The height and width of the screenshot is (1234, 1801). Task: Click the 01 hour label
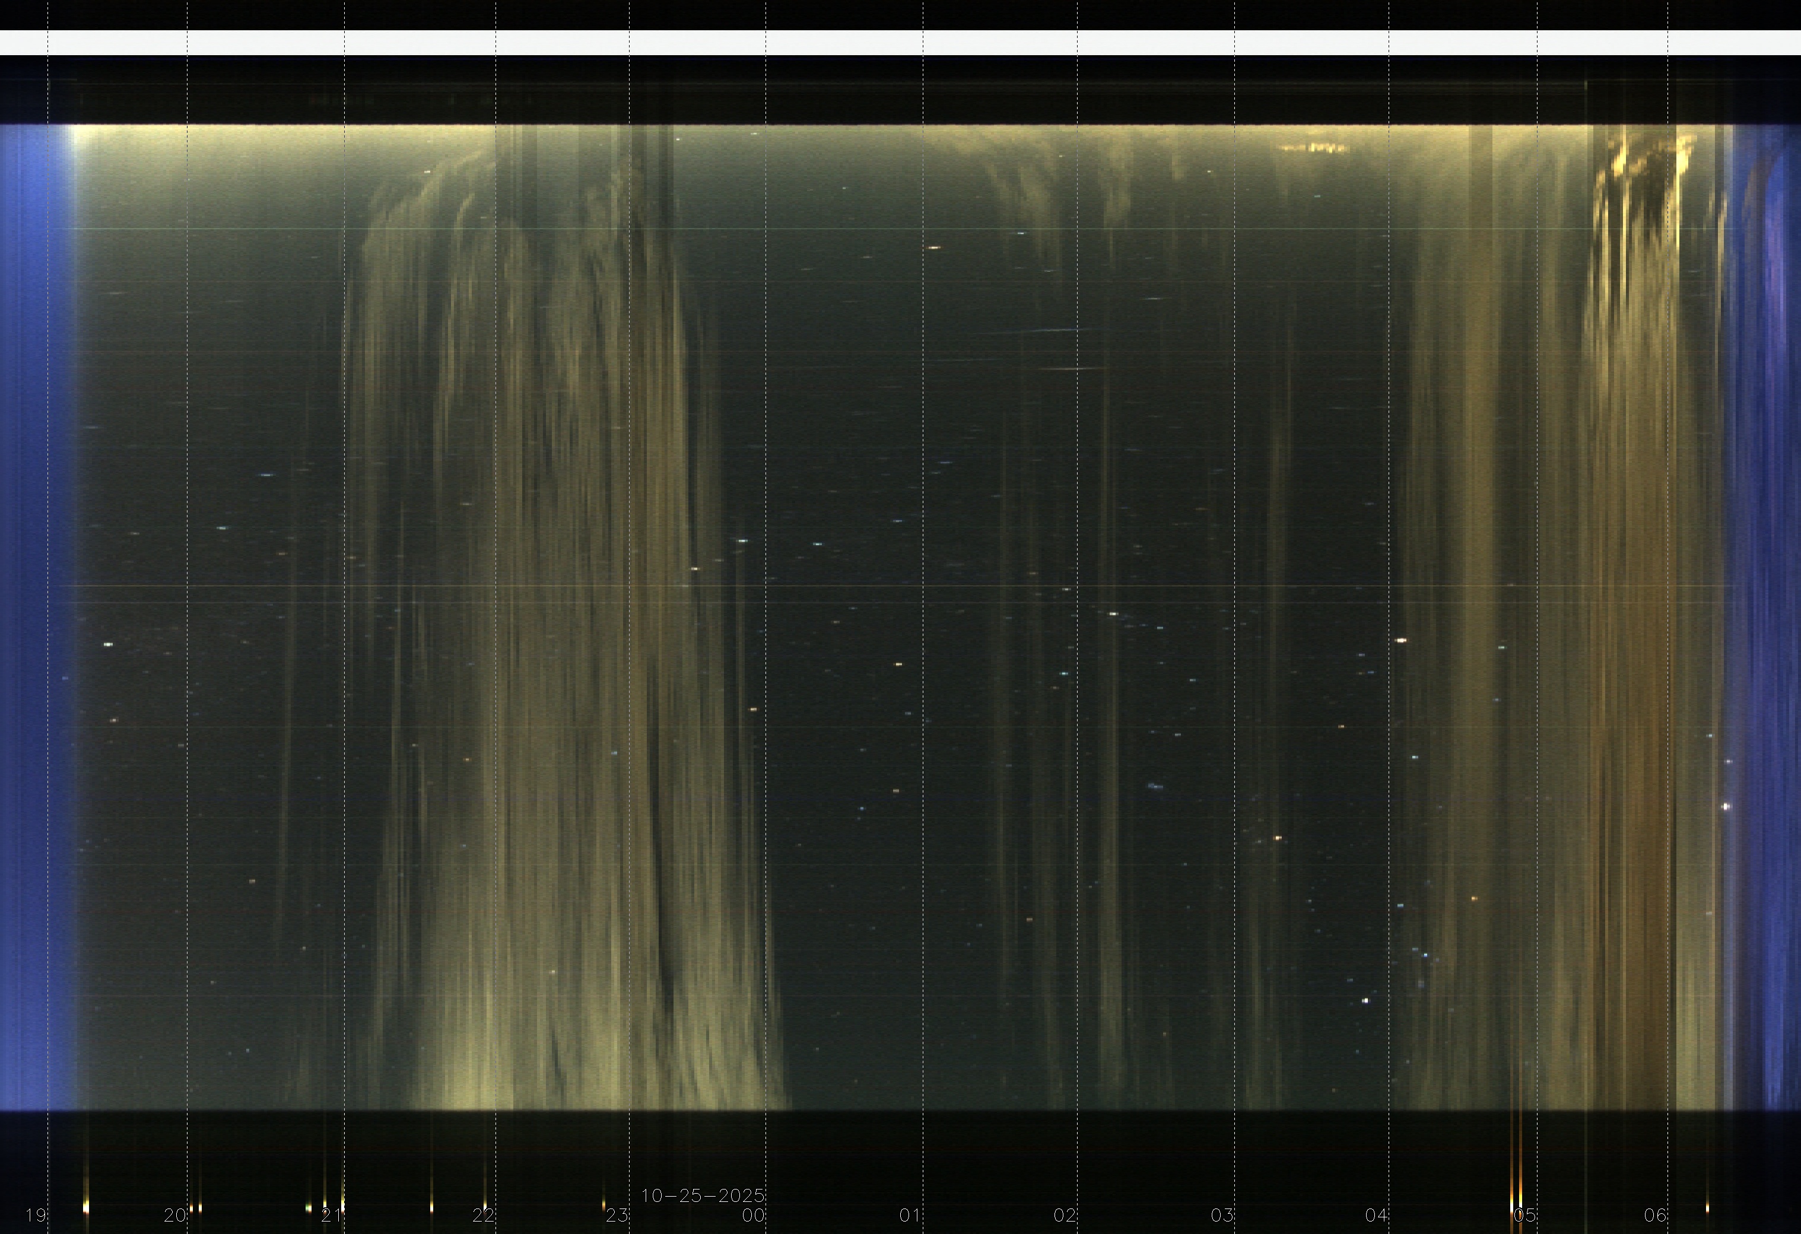[910, 1214]
